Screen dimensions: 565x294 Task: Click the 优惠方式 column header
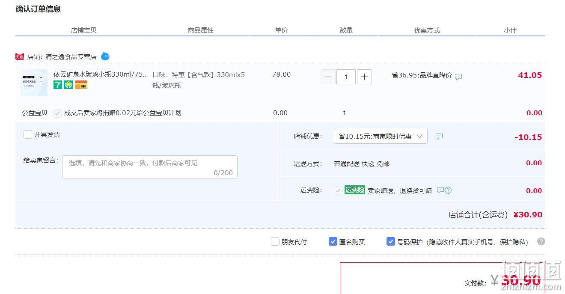tap(427, 30)
